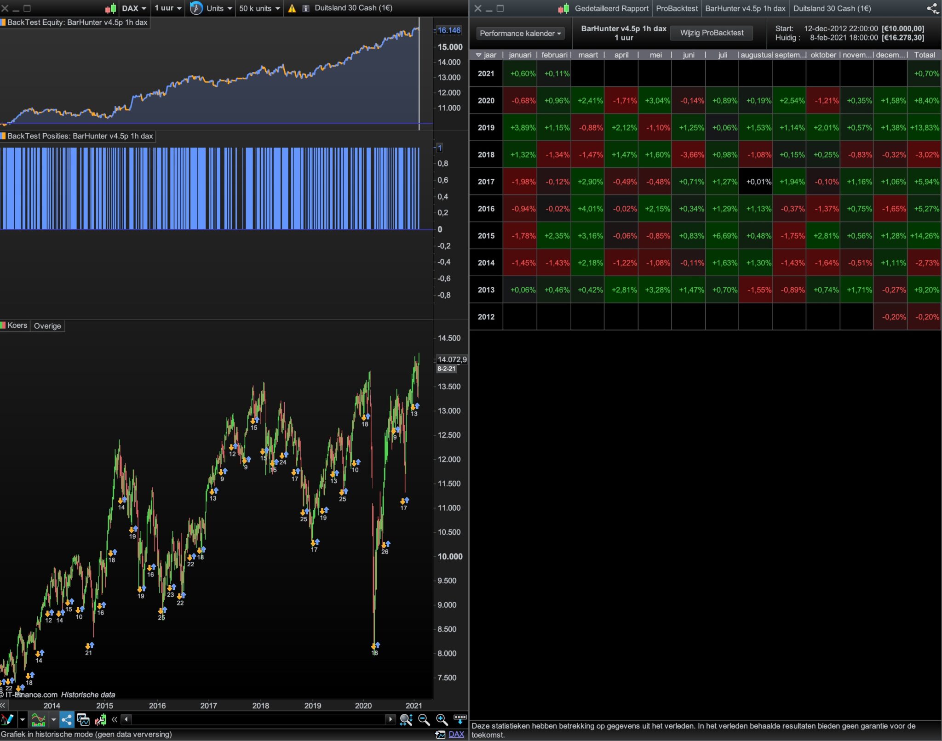Click the blue share icon in chart toolbar
This screenshot has width=942, height=741.
pos(67,719)
